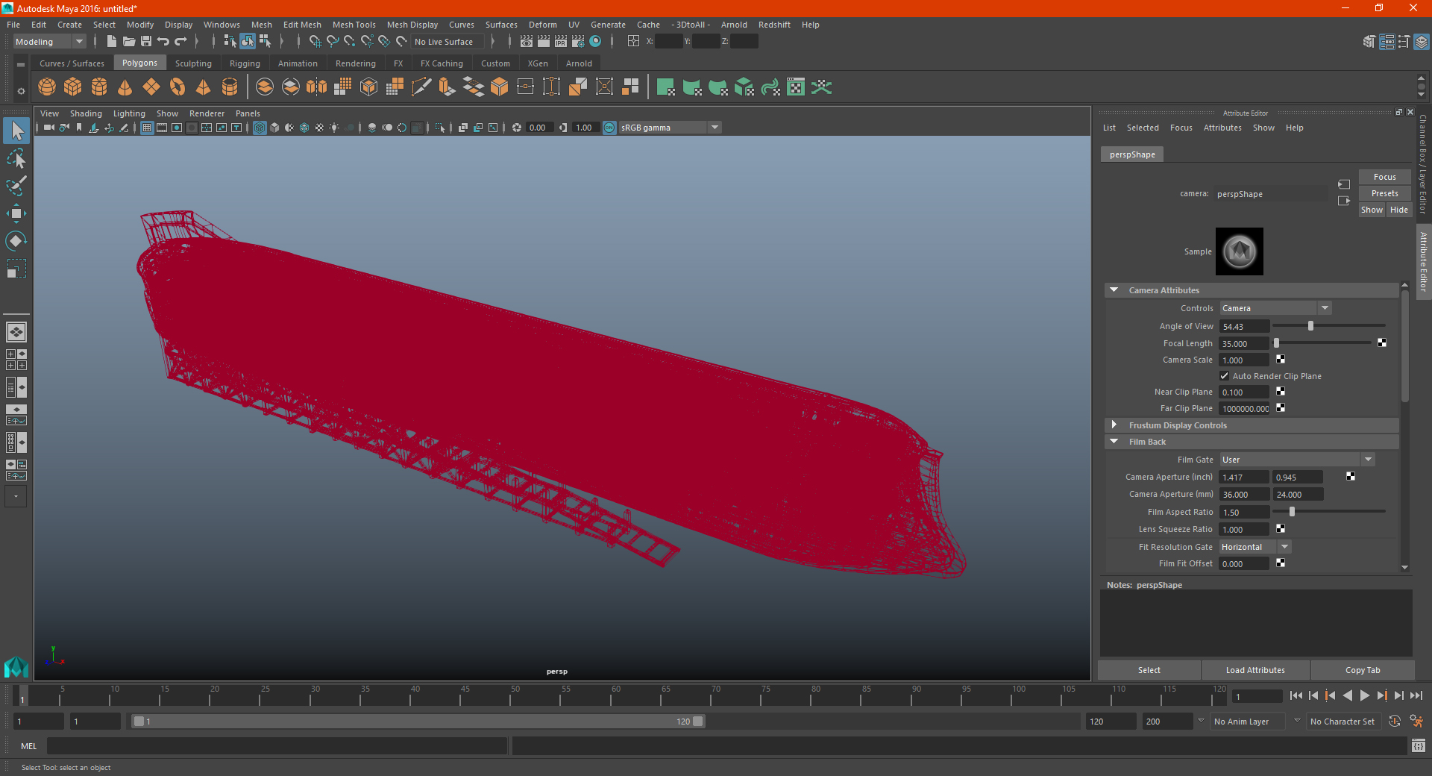
Task: Toggle the viewport Film Gate button
Action: [x=162, y=128]
